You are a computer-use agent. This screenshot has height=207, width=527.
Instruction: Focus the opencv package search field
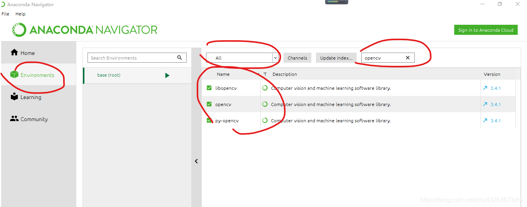pos(388,58)
